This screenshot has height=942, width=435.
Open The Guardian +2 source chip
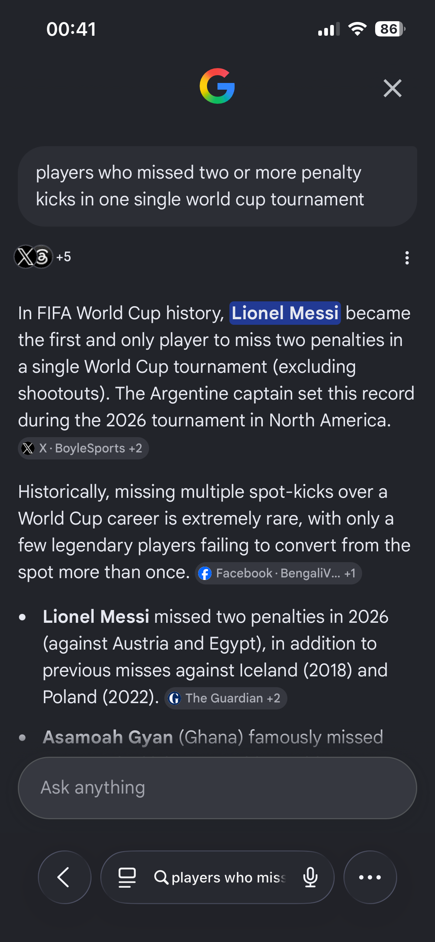[226, 698]
